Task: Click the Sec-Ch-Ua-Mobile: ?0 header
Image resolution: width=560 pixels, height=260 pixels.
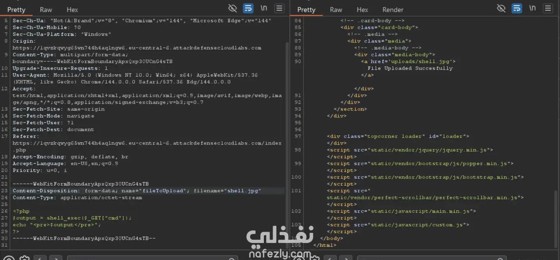Action: coord(47,28)
